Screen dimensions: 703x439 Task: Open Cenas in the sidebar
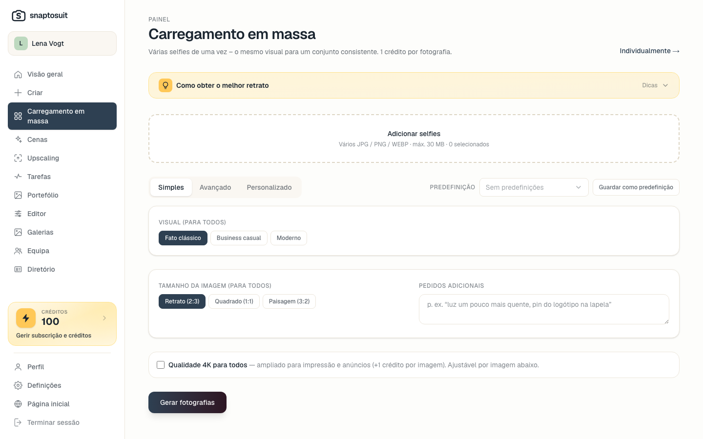(x=62, y=140)
